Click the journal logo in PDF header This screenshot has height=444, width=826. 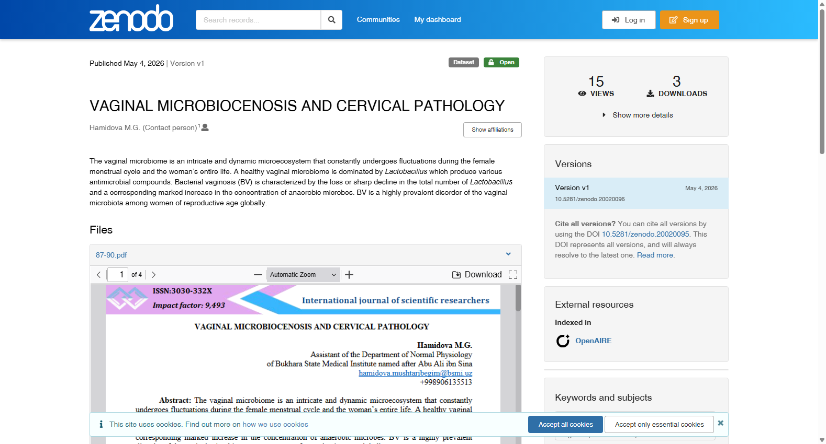click(x=127, y=299)
